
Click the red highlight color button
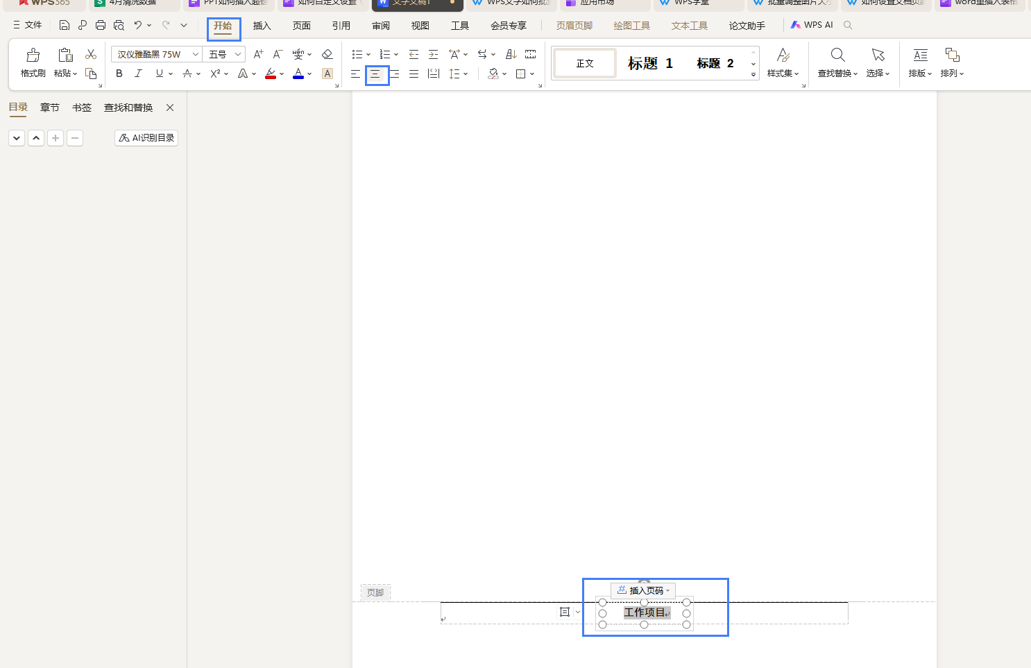[x=271, y=74]
